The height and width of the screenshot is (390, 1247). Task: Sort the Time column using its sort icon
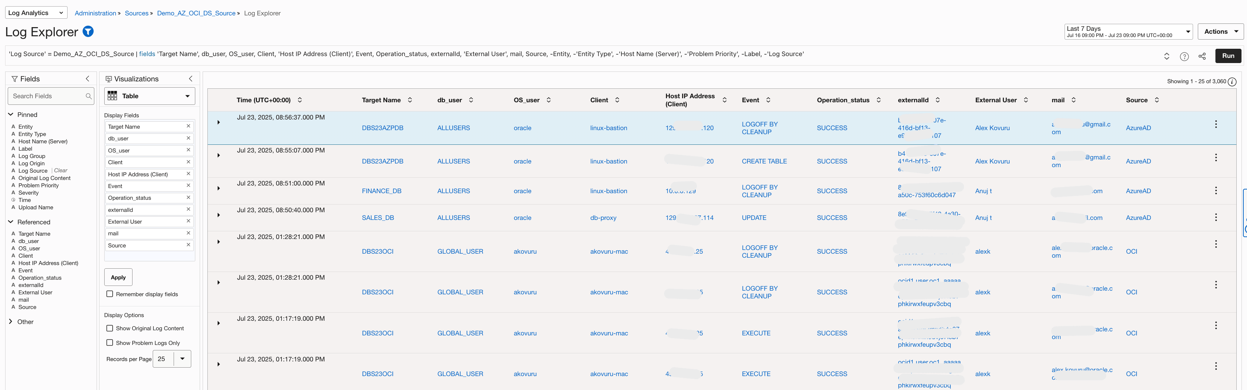pos(300,100)
